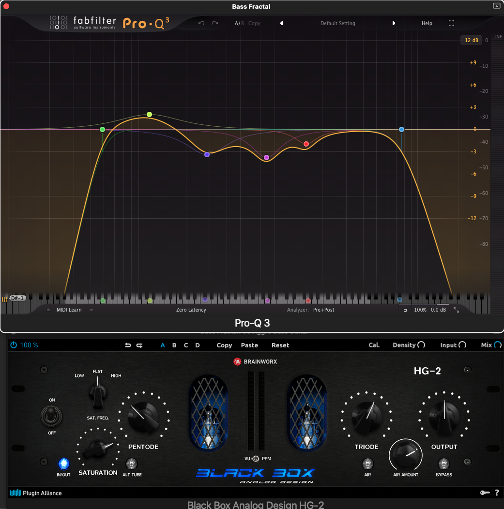The width and height of the screenshot is (504, 509).
Task: Flip the ON/OFF saturation toggle switch
Action: pyautogui.click(x=51, y=416)
